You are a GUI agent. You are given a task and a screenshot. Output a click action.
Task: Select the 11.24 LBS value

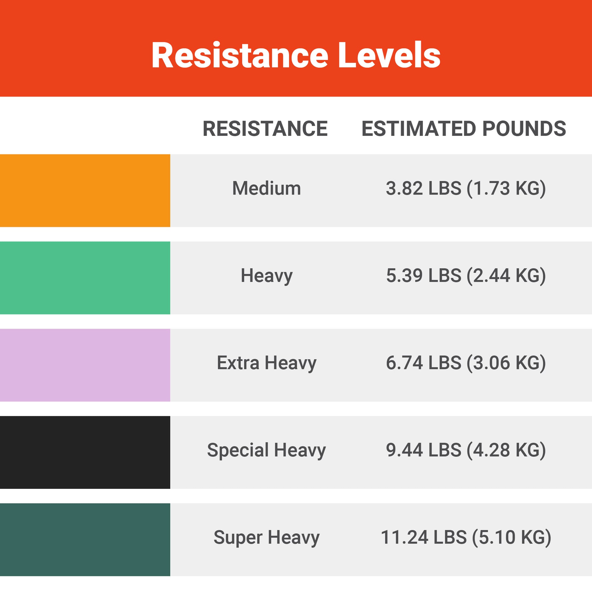click(x=423, y=537)
